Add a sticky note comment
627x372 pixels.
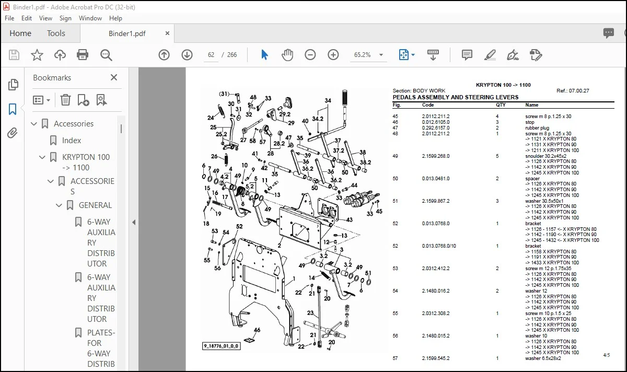467,55
